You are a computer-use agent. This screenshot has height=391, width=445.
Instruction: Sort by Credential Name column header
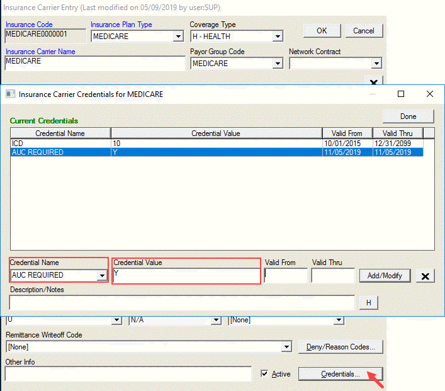coord(60,133)
